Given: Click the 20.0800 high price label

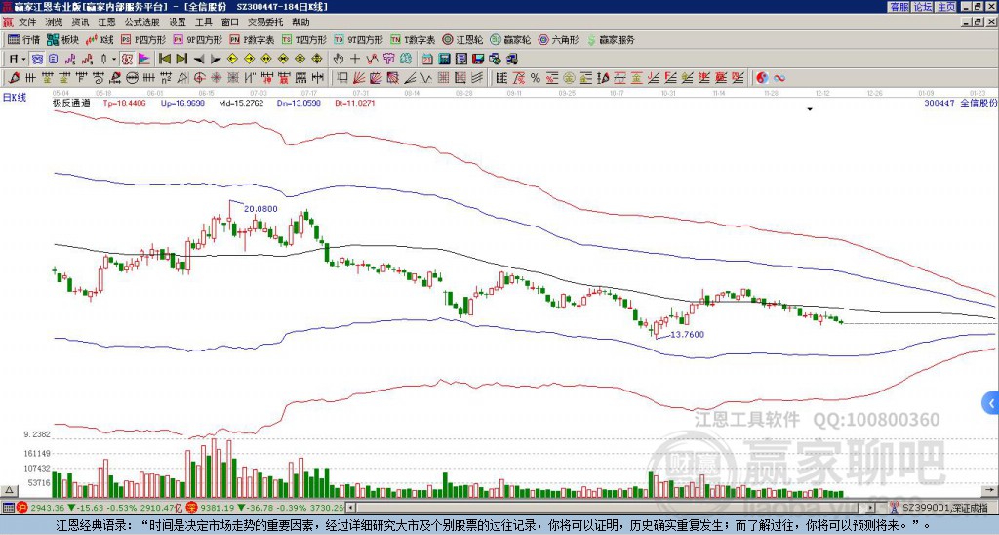Looking at the screenshot, I should tap(260, 209).
